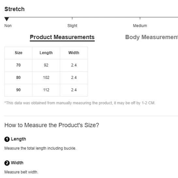Click the numbered circle 1 Length icon

click(x=7, y=139)
